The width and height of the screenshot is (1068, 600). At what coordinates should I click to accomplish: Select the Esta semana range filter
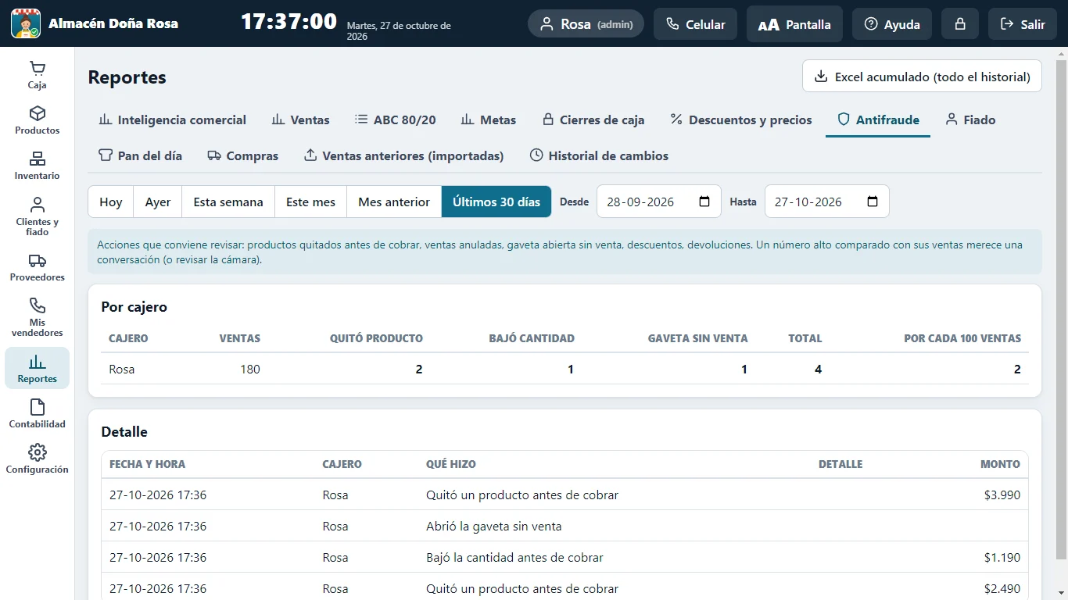(x=228, y=202)
